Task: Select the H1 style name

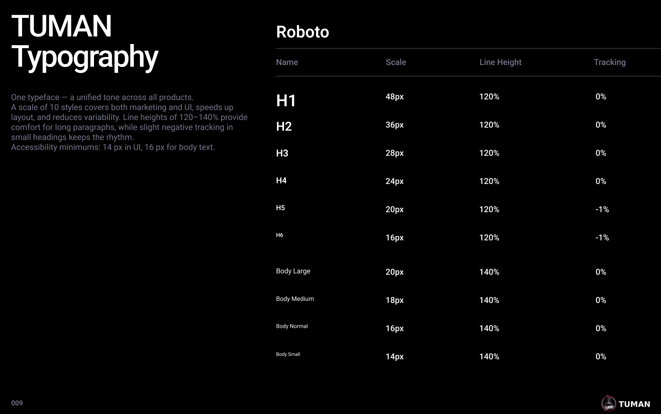Action: [286, 101]
